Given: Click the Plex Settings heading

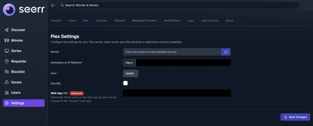Looking at the screenshot, I should click(x=65, y=36).
